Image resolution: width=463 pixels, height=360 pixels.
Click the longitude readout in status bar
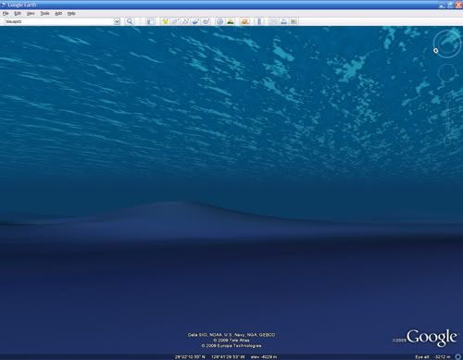pos(228,357)
